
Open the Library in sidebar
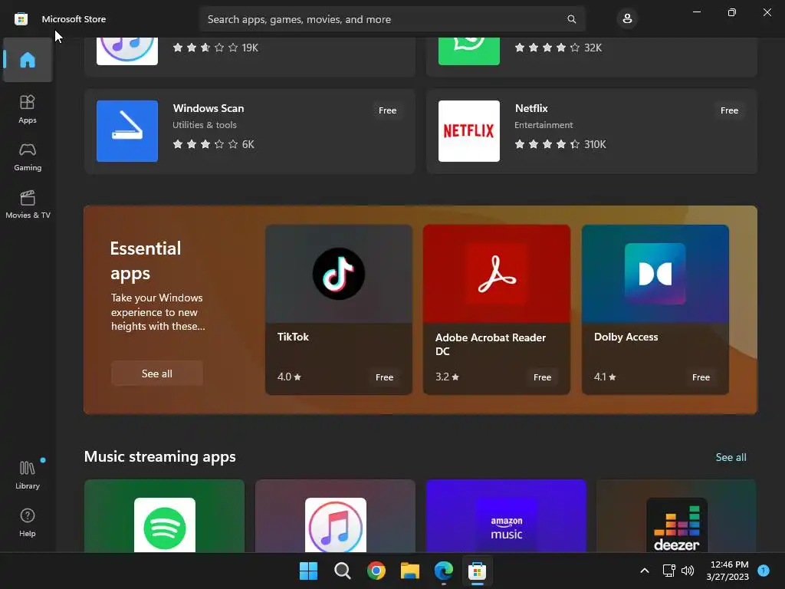pos(28,475)
